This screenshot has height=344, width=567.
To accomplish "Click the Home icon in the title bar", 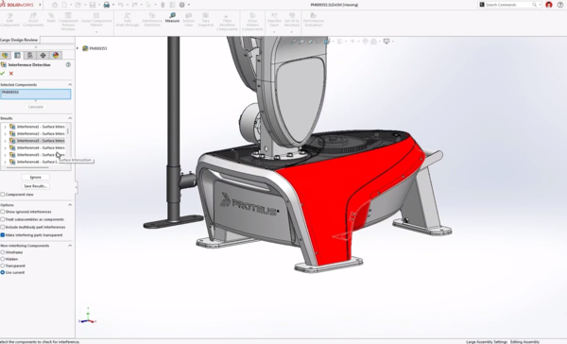I will (x=55, y=5).
